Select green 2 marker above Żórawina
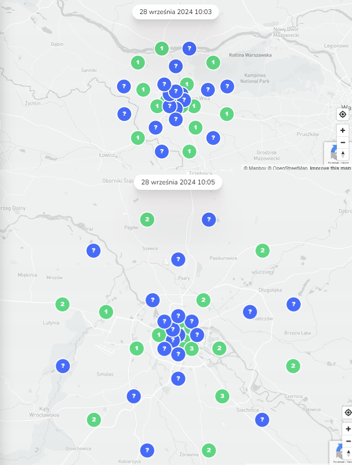Image resolution: width=352 pixels, height=465 pixels. pyautogui.click(x=209, y=451)
